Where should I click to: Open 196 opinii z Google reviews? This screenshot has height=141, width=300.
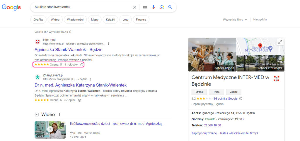click(x=225, y=98)
